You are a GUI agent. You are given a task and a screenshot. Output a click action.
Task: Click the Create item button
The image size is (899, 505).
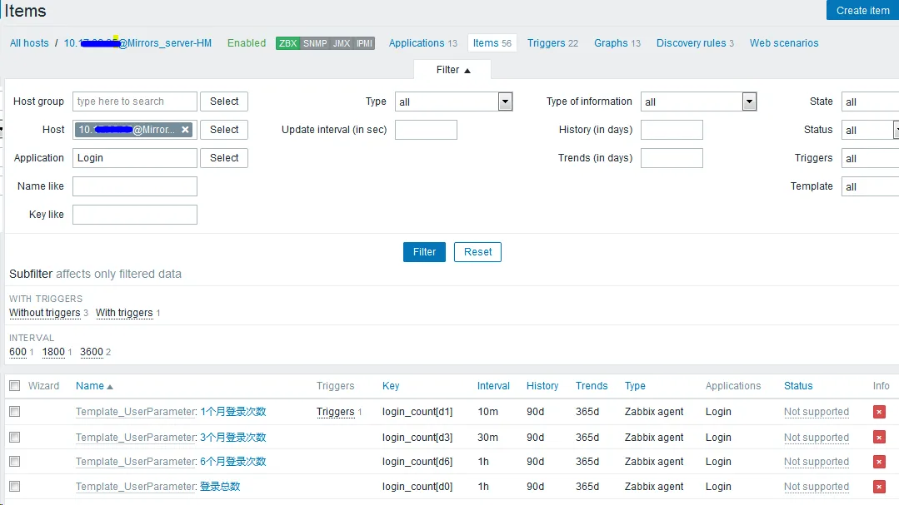pos(862,10)
